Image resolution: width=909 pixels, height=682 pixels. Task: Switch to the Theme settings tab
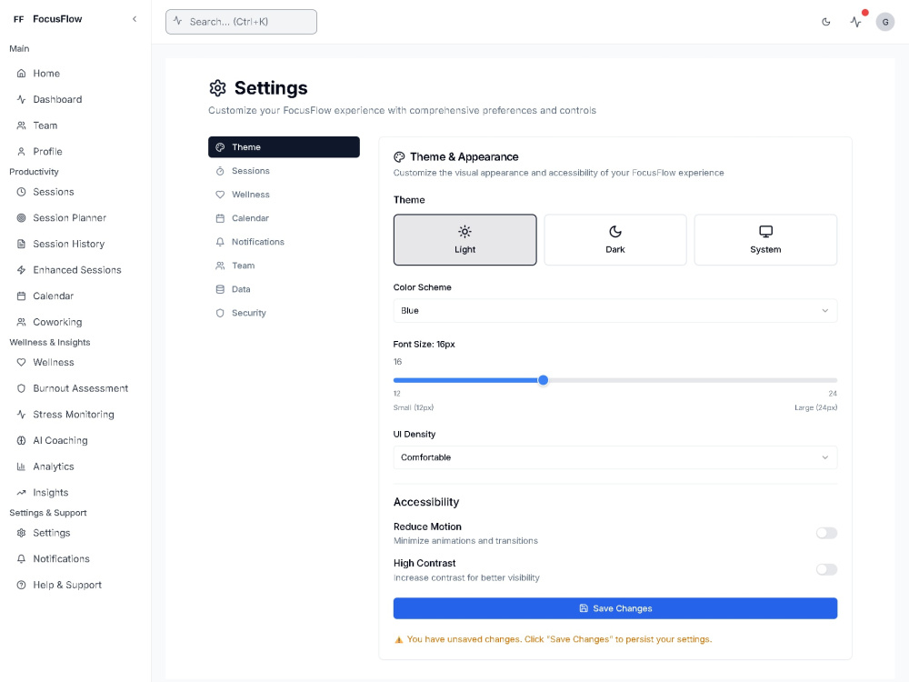[284, 147]
